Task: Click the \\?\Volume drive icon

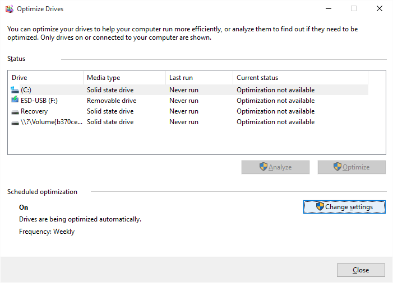Action: pos(15,122)
